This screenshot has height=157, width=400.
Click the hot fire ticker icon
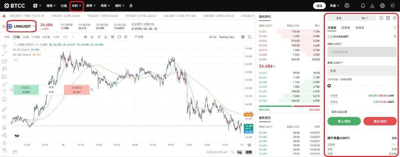[4, 16]
